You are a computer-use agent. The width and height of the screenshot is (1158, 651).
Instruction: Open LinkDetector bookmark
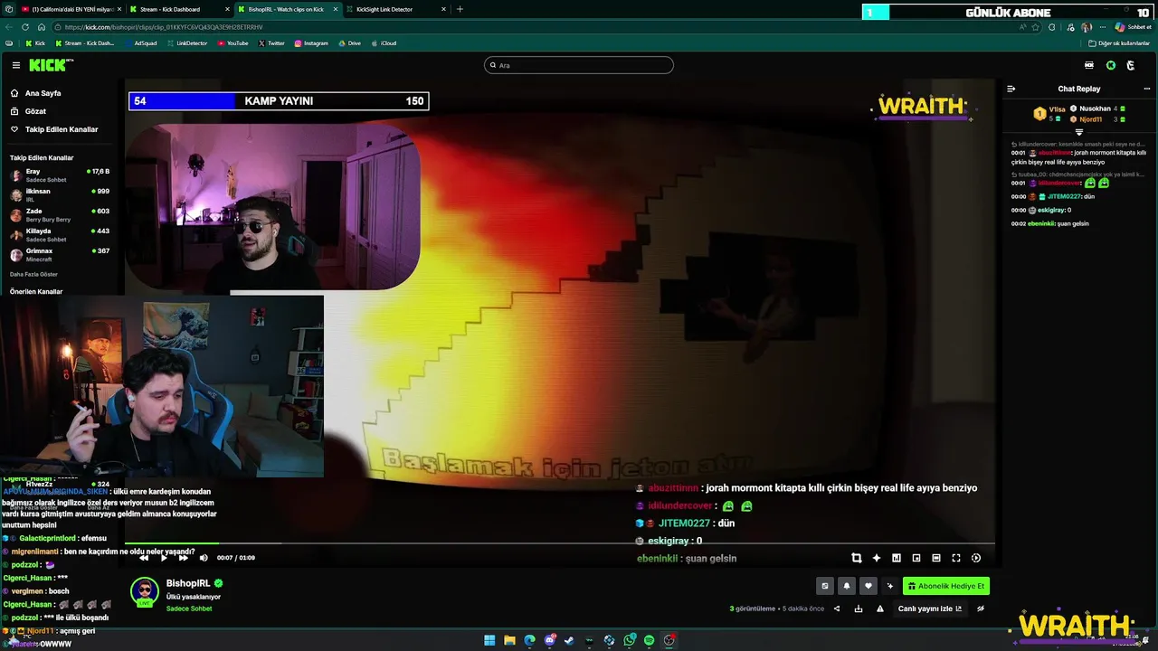(186, 42)
